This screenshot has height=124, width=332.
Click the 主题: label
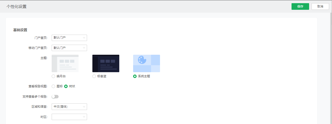[x=43, y=58]
